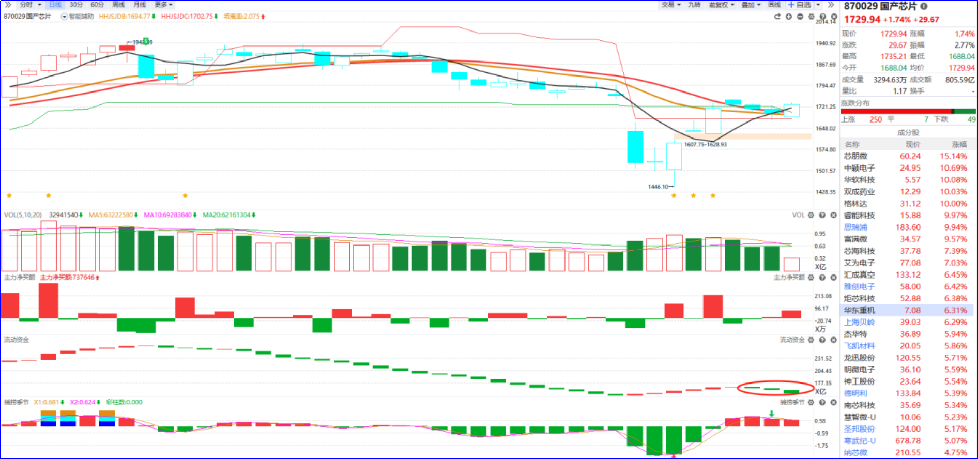Screen dimensions: 978x459
Task: Open the 叠加 overlay dropdown
Action: click(751, 5)
